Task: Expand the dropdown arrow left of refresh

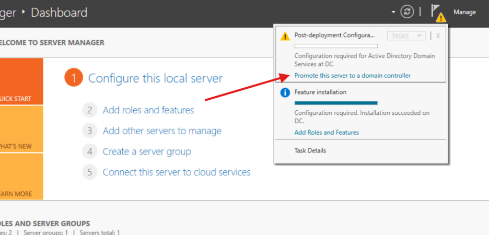Action: (x=393, y=12)
